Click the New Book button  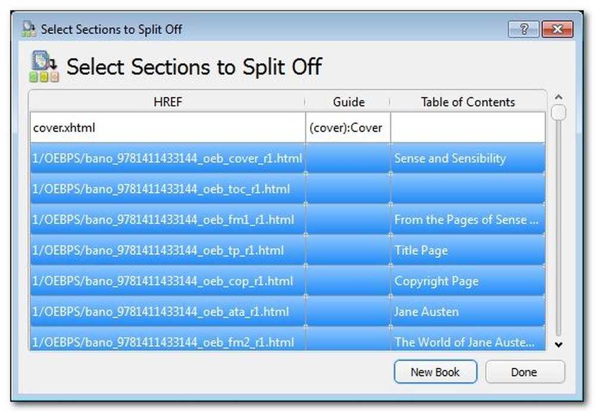tap(436, 372)
